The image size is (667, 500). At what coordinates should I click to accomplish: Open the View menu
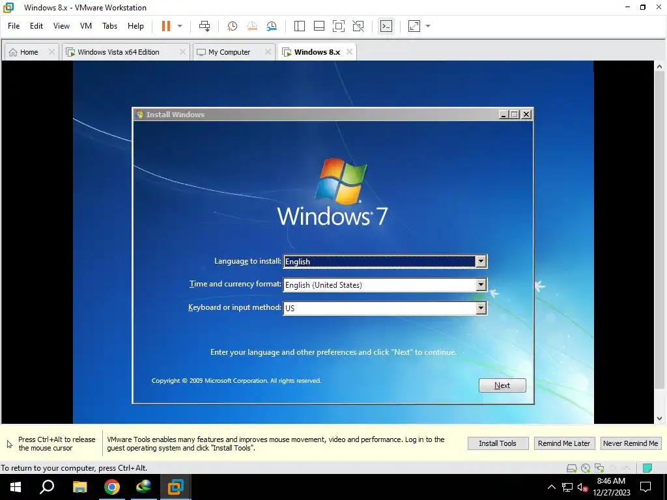[61, 26]
